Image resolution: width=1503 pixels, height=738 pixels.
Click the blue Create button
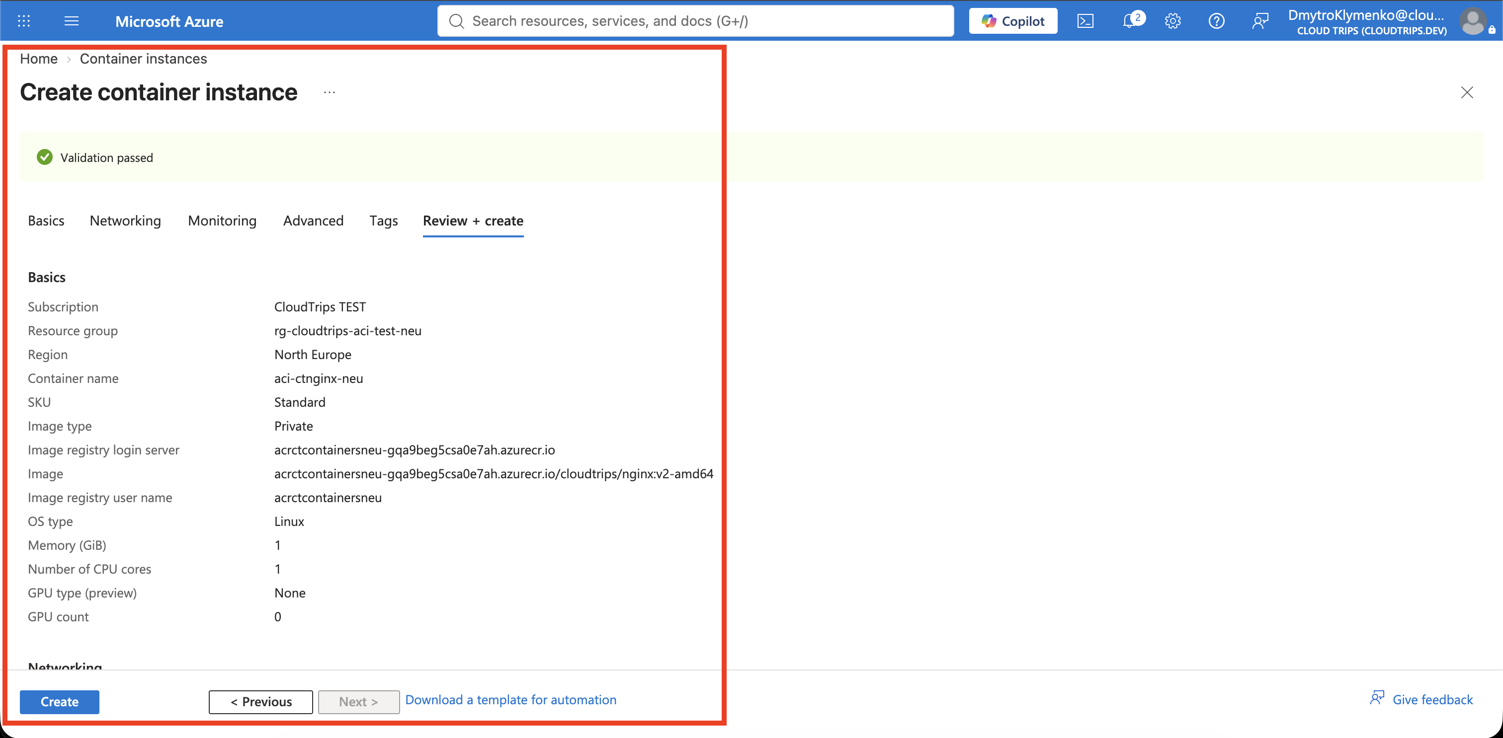[x=60, y=702]
